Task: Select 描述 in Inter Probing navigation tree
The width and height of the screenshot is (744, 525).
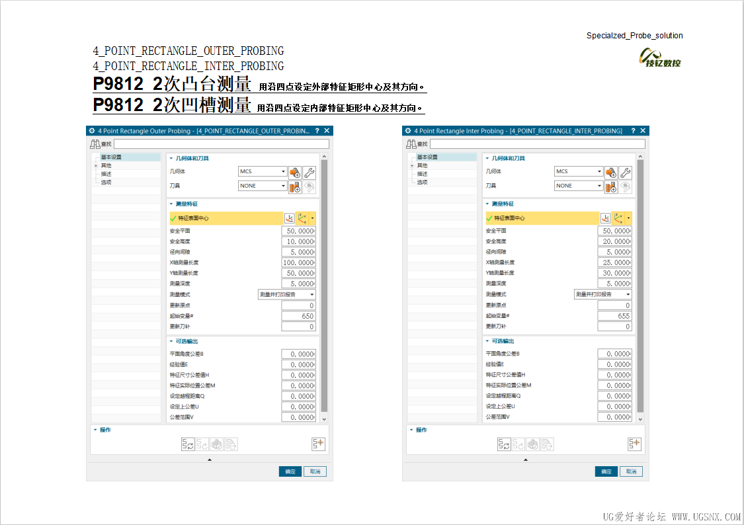Action: 423,174
